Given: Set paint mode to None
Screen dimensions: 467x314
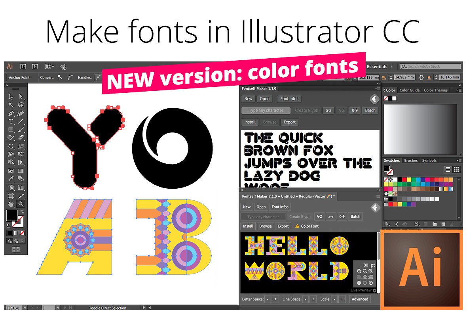Looking at the screenshot, I should (22, 232).
